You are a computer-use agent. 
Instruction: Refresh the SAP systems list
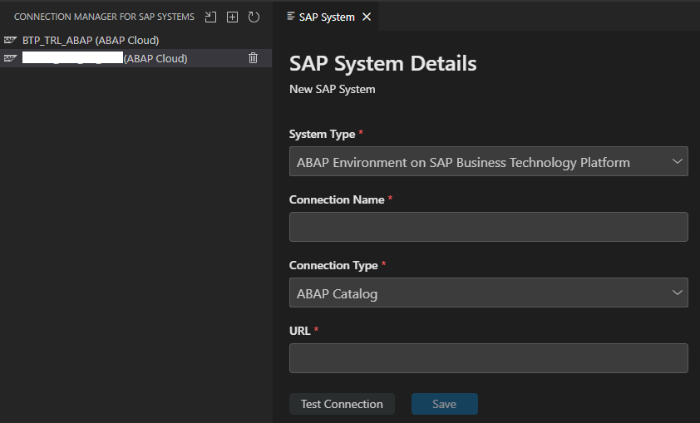pos(254,17)
